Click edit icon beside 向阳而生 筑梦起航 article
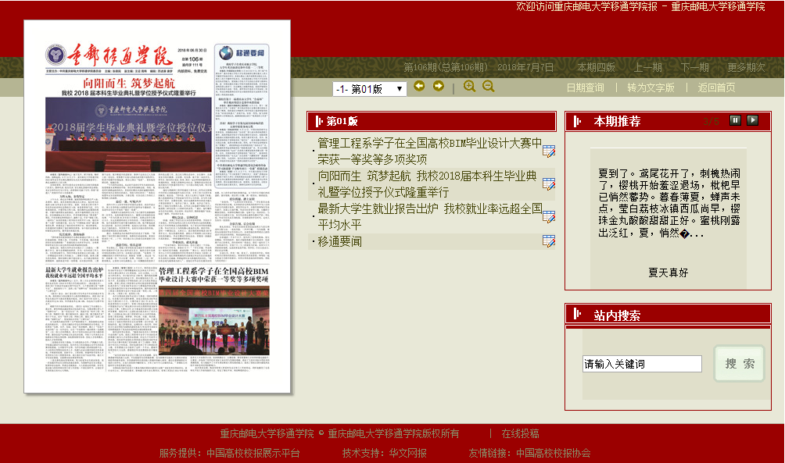785x463 pixels. pos(549,184)
